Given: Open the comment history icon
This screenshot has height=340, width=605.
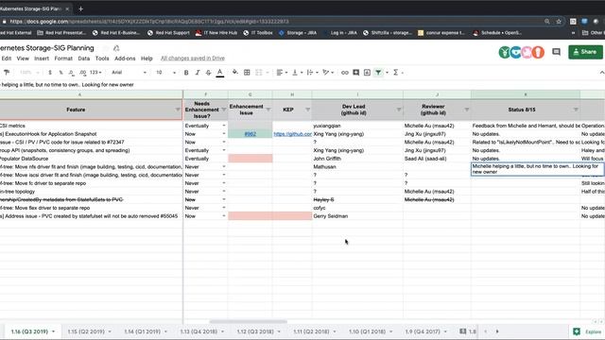Looking at the screenshot, I should pos(556,52).
